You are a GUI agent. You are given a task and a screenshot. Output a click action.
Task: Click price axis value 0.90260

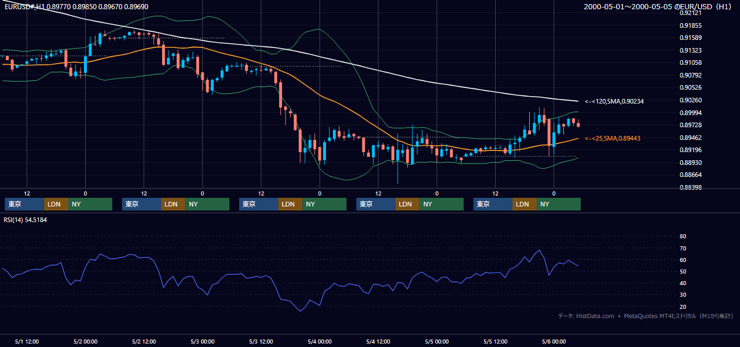point(690,100)
